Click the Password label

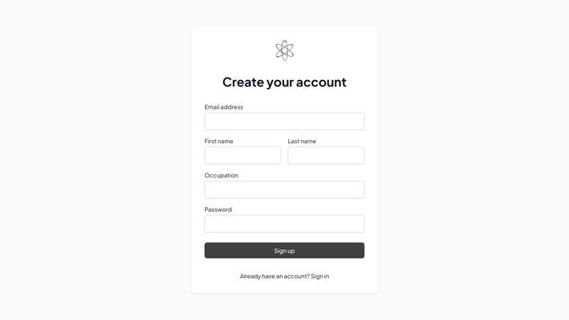tap(218, 210)
